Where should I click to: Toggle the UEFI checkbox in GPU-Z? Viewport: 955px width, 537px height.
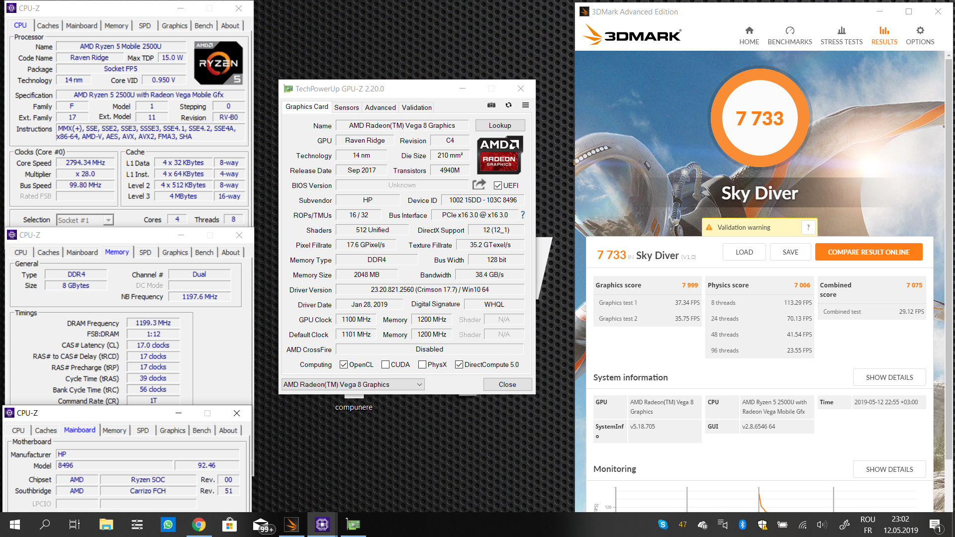pos(498,185)
